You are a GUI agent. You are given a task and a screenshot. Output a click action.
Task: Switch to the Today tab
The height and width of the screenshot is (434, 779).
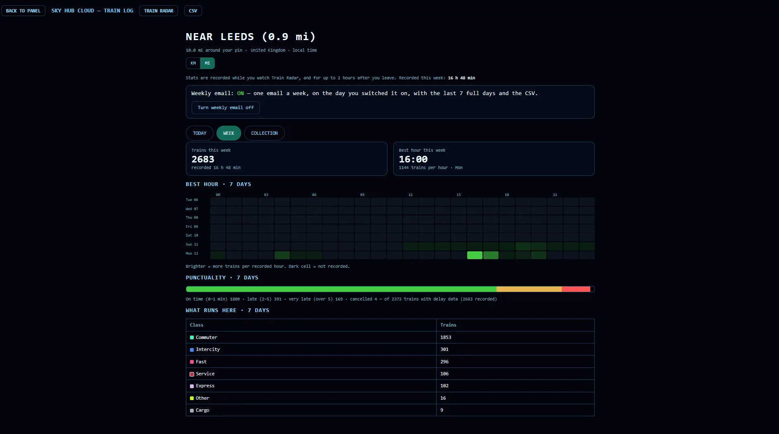(199, 133)
